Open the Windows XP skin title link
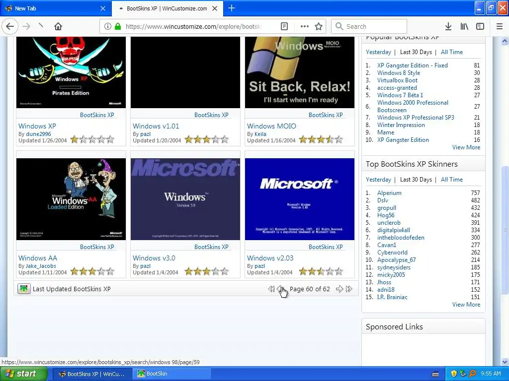This screenshot has height=381, width=509. pos(37,126)
